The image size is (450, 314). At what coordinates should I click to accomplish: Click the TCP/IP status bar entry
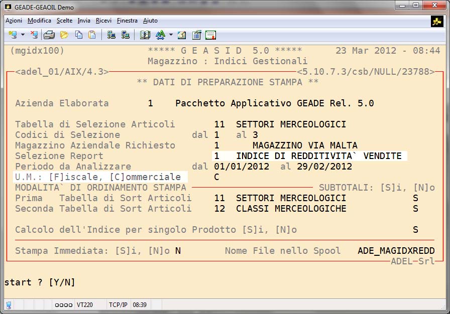pyautogui.click(x=118, y=305)
